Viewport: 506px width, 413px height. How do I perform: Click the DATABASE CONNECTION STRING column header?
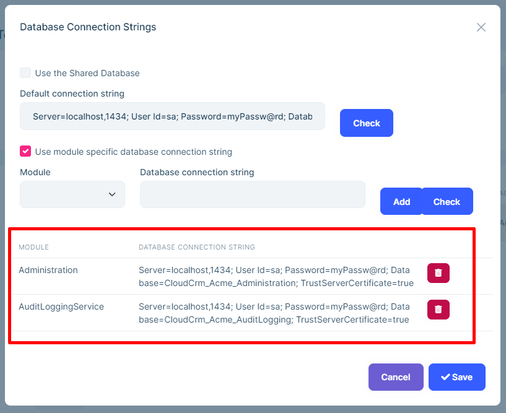coord(196,247)
